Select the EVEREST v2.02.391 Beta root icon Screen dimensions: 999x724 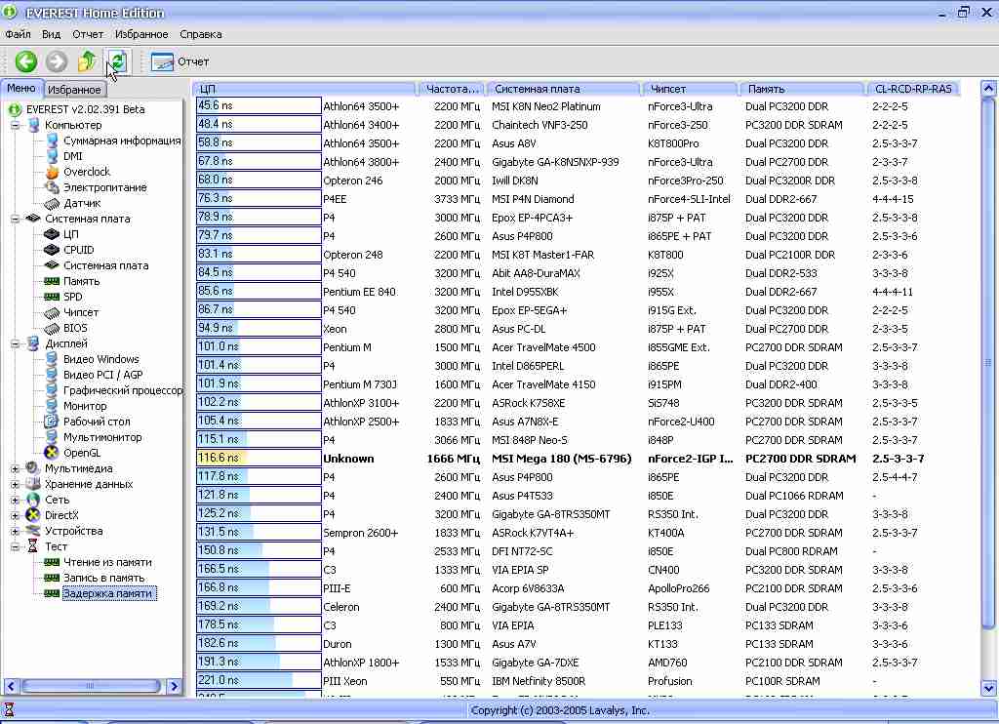15,109
